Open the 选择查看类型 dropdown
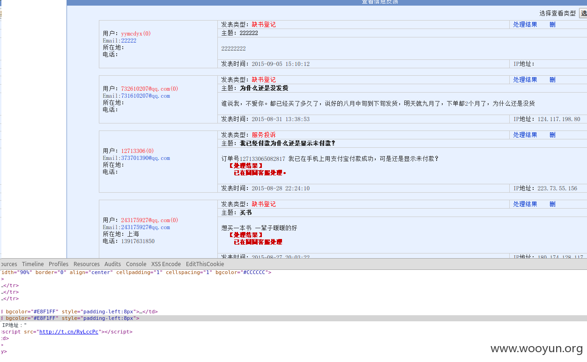This screenshot has height=362, width=587. coord(583,13)
